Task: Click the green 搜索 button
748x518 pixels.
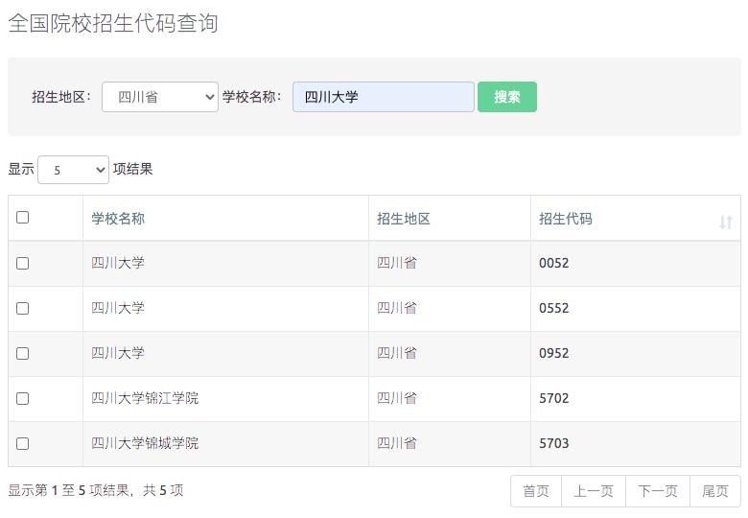Action: click(507, 97)
